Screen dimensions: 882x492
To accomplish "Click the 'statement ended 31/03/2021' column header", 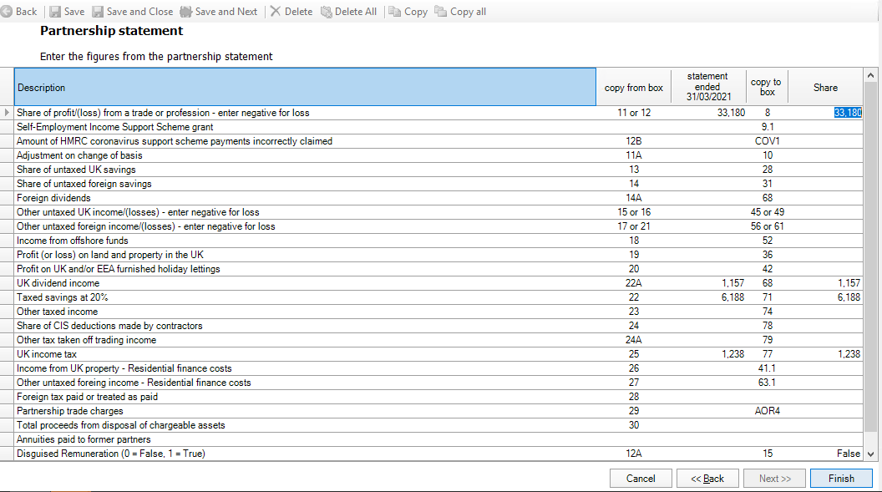I will click(x=708, y=87).
